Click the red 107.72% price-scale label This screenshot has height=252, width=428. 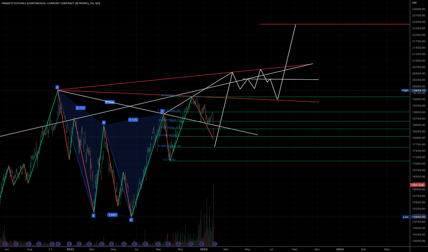pyautogui.click(x=417, y=185)
